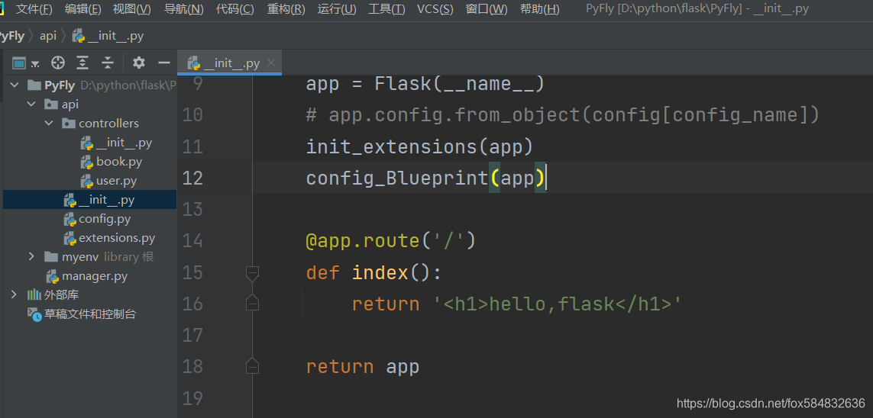The width and height of the screenshot is (873, 418).
Task: Expand the 外部库 node arrow
Action: [x=15, y=294]
